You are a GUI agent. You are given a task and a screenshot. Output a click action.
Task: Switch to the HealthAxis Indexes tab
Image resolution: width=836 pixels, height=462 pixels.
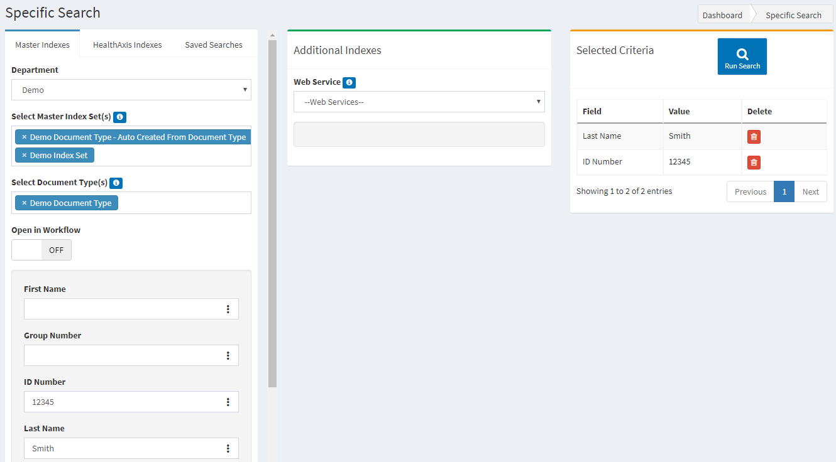click(127, 45)
